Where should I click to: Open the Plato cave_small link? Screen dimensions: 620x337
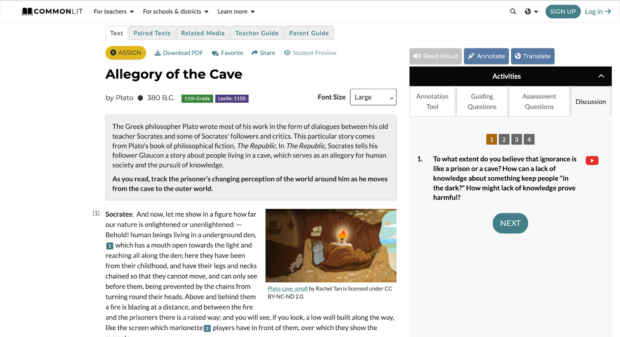pos(288,289)
